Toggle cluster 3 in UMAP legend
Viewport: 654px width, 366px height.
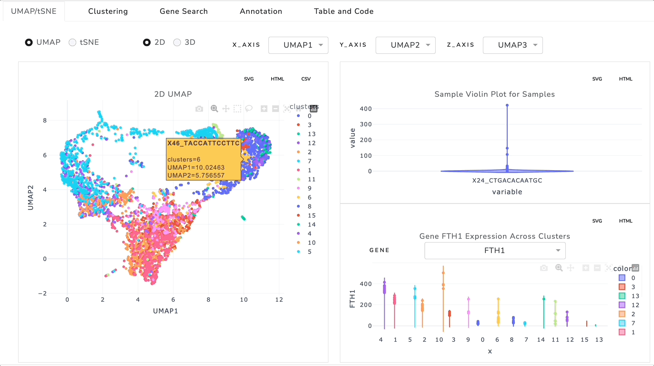click(304, 125)
